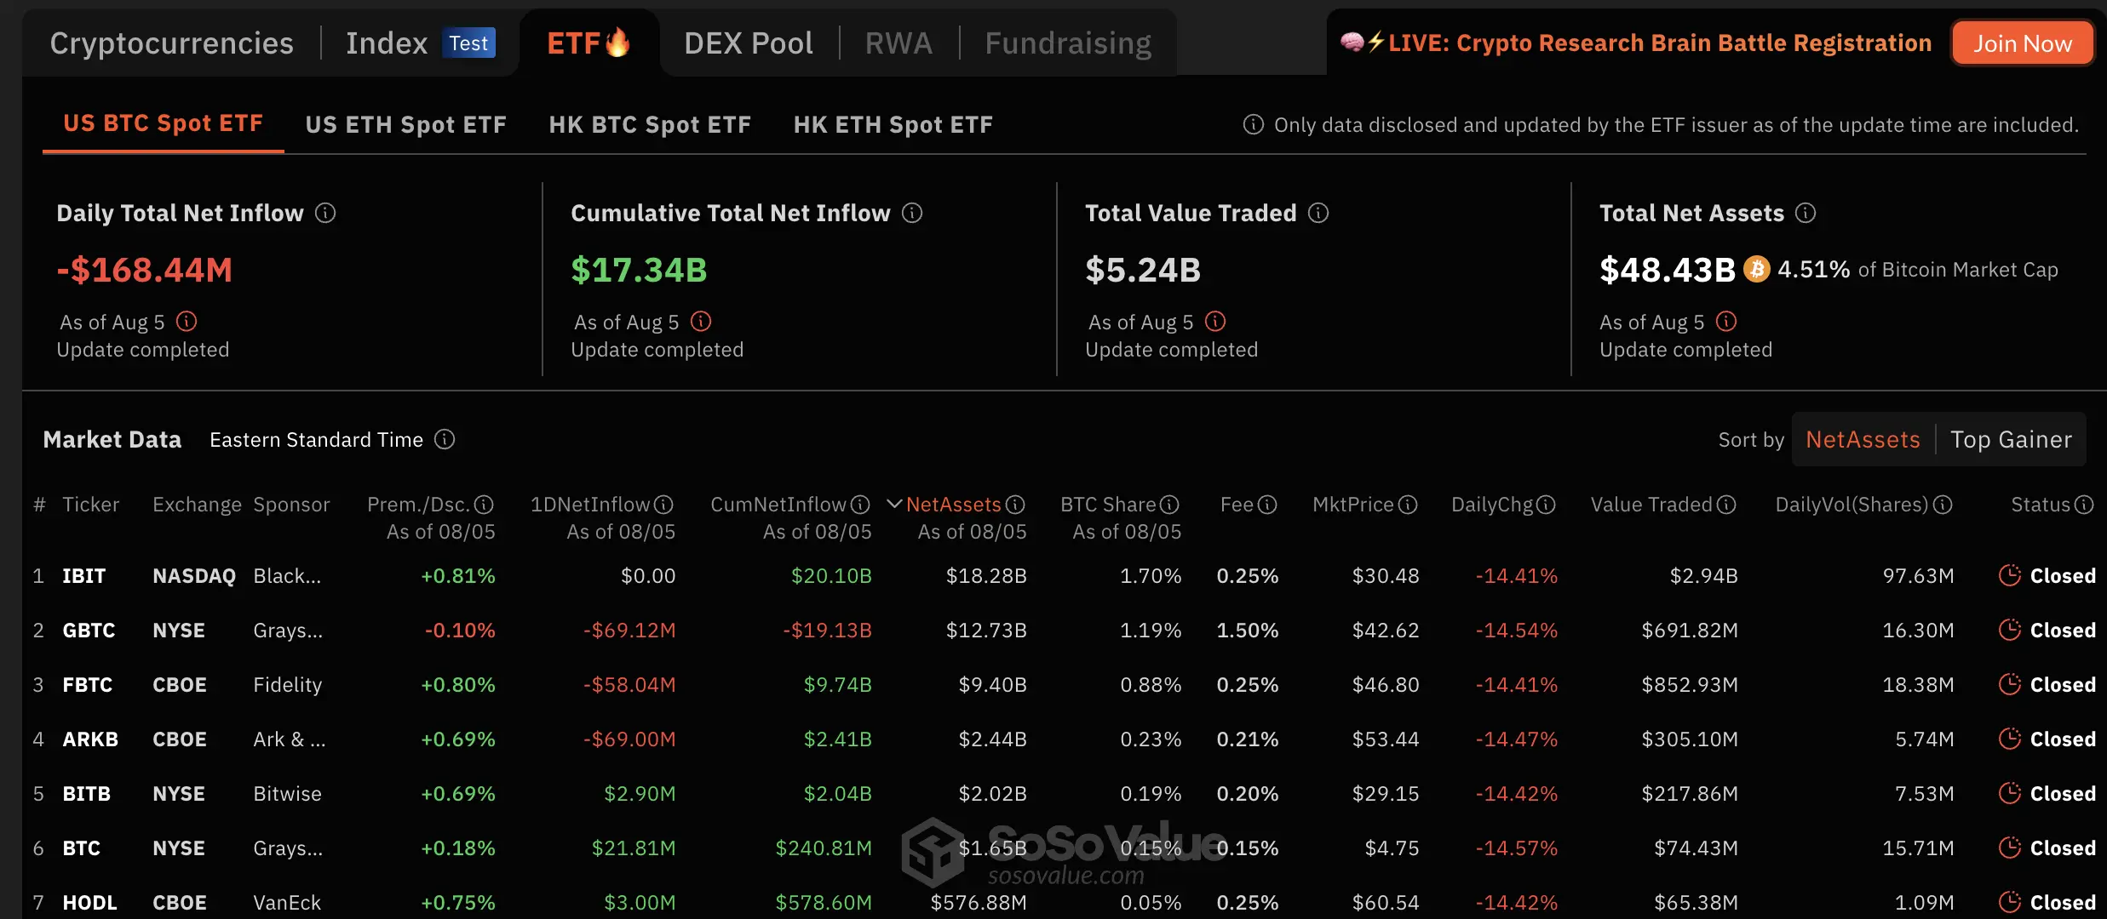Click info icon on DailyChg column header
The width and height of the screenshot is (2107, 919).
[x=1546, y=505]
